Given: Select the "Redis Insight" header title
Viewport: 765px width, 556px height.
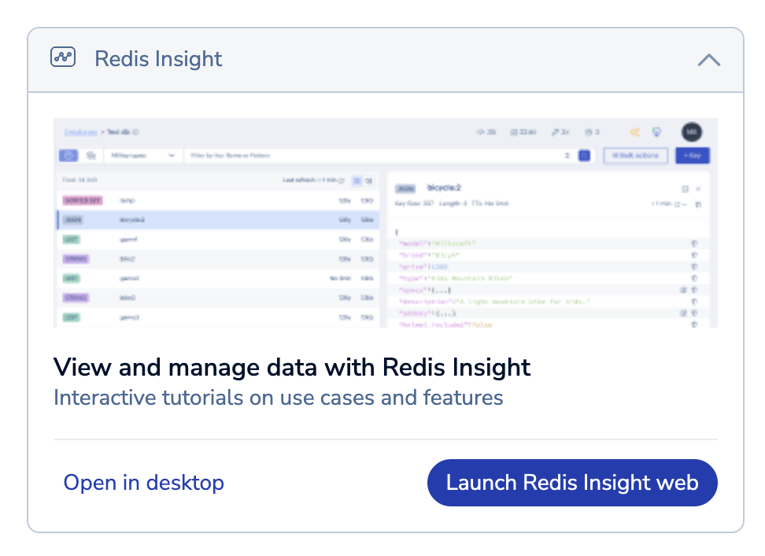Looking at the screenshot, I should tap(158, 58).
